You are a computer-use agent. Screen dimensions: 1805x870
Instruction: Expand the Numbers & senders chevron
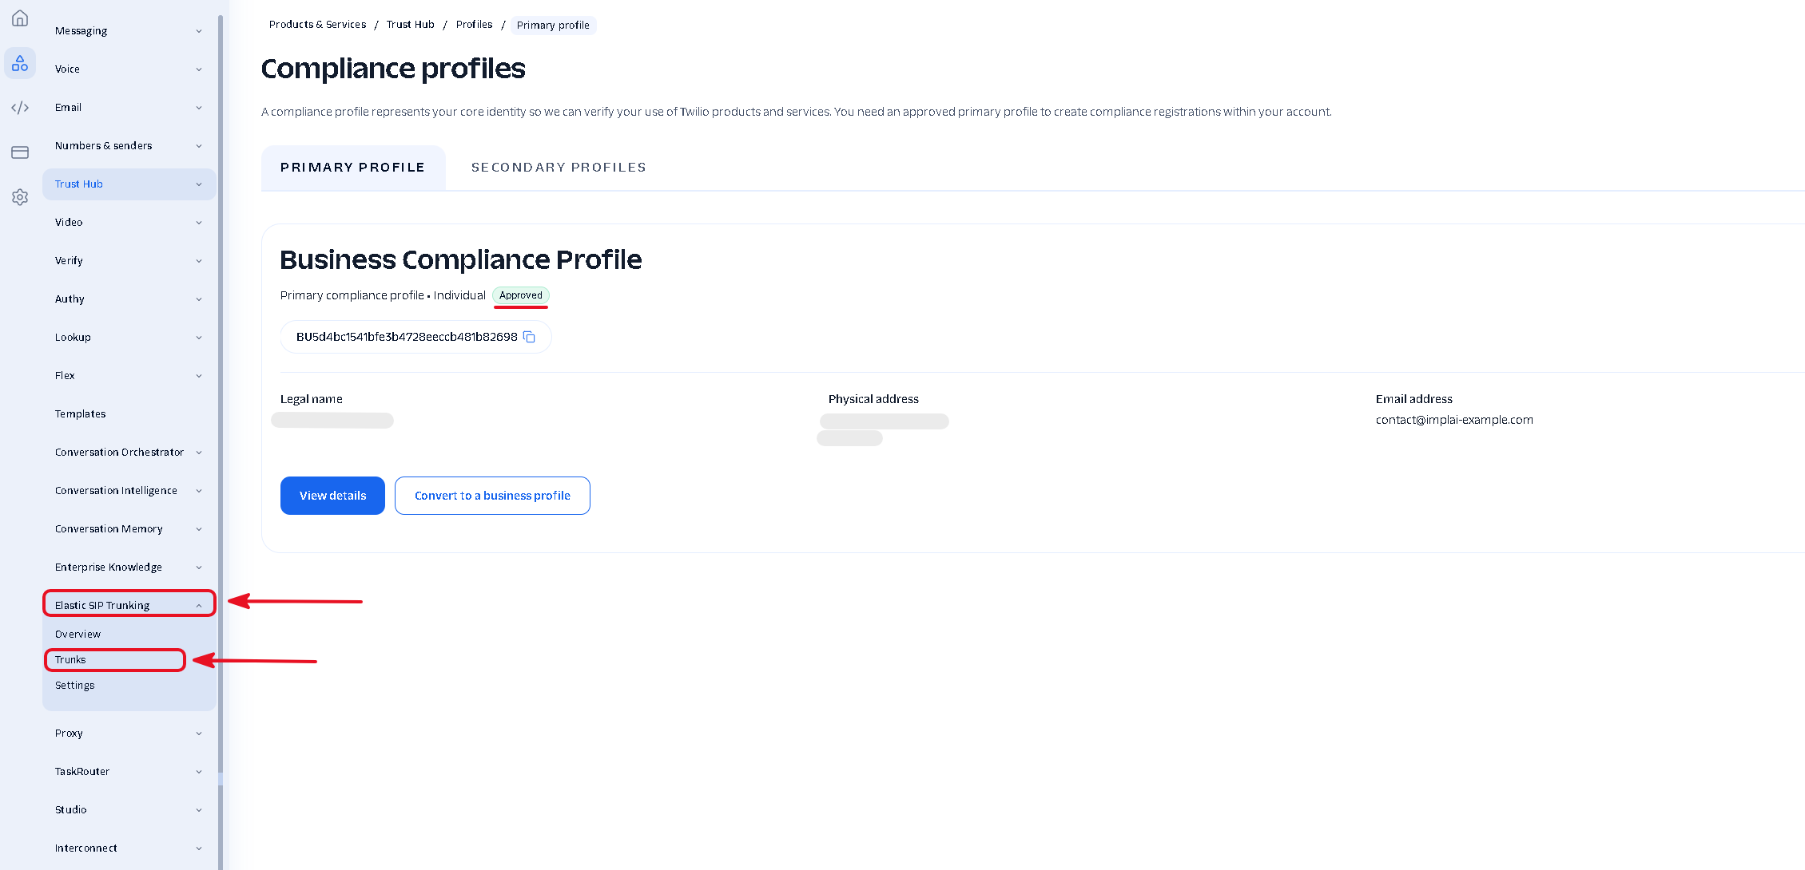[199, 146]
